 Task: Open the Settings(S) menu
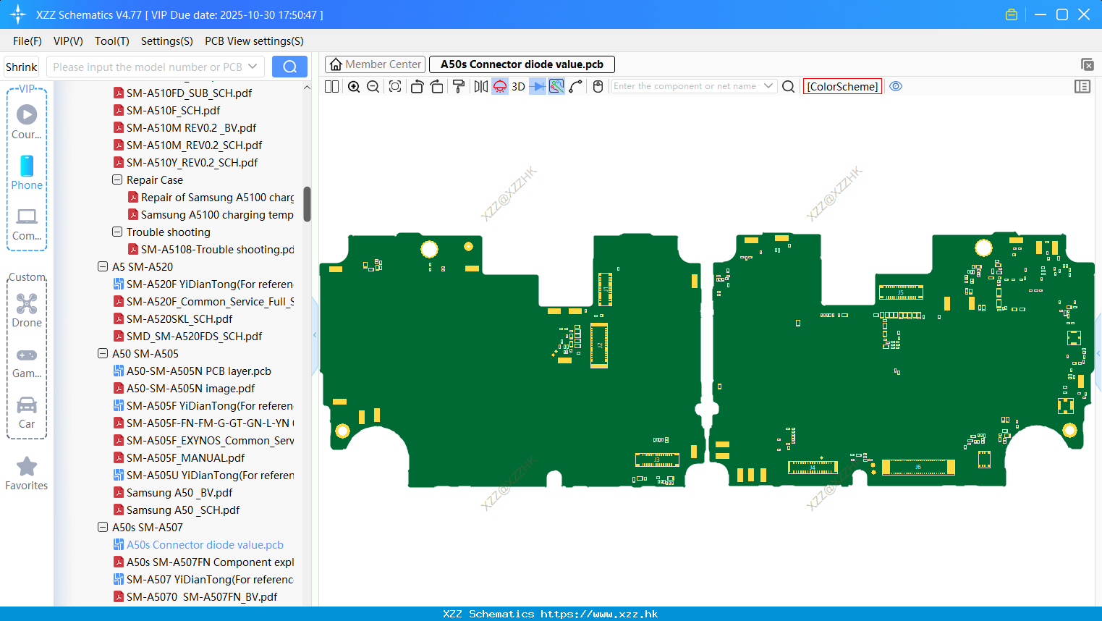pos(167,41)
